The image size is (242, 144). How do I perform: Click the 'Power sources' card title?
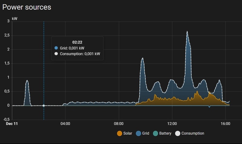point(27,7)
